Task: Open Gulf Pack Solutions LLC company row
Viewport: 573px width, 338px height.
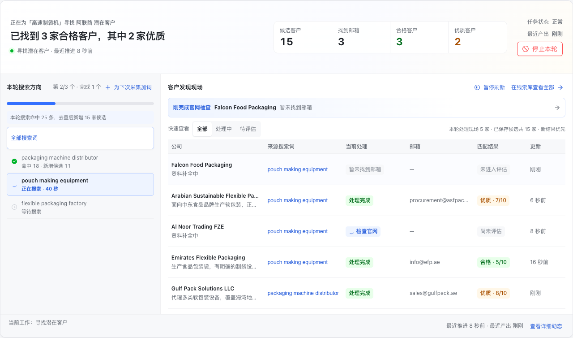Action: [366, 293]
